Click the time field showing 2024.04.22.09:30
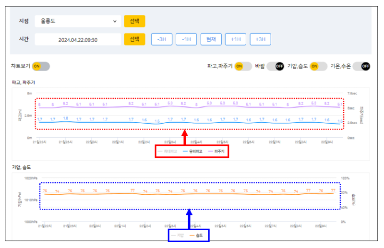Screen dimensions: 384x248 [x=78, y=39]
